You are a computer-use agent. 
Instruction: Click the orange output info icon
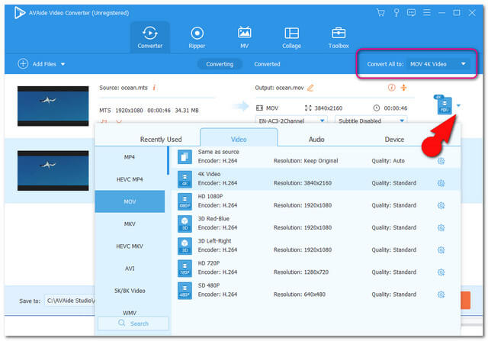point(391,88)
